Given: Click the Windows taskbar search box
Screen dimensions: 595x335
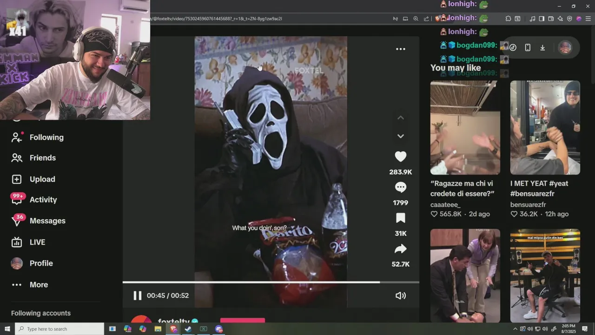Looking at the screenshot, I should (x=59, y=329).
